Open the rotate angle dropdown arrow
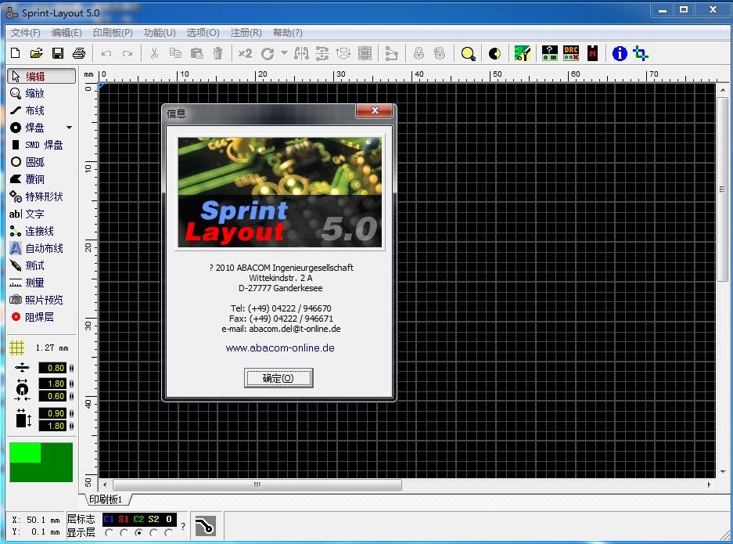733x544 pixels. 284,53
